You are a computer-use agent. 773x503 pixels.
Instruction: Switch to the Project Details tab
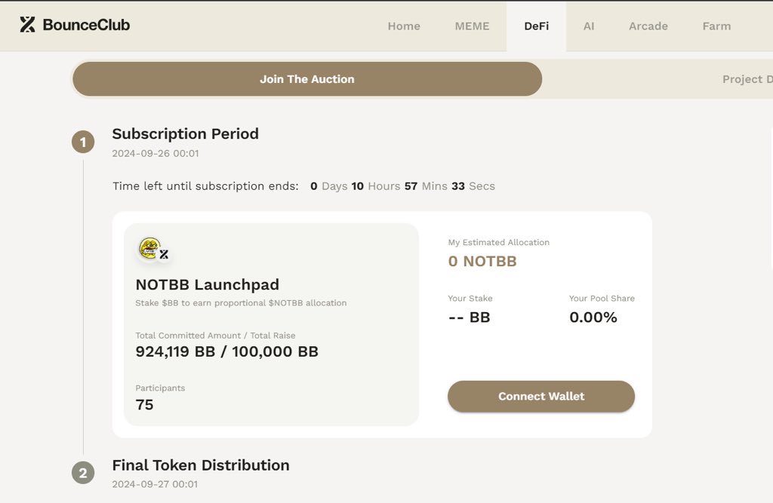[746, 79]
